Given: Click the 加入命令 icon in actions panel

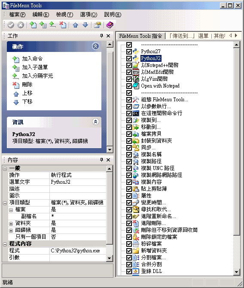Looking at the screenshot, I should pos(16,59).
